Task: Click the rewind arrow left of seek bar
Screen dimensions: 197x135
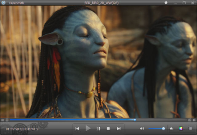Action: coord(2,120)
